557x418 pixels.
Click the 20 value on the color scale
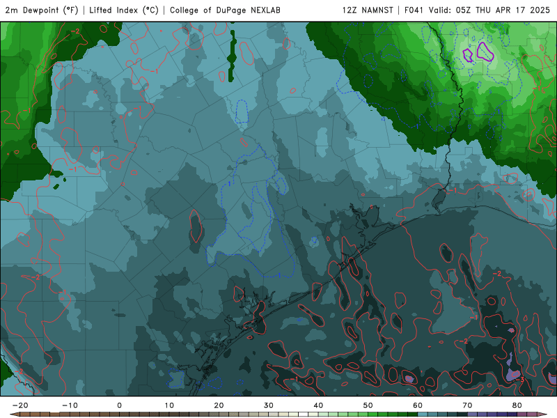point(219,405)
